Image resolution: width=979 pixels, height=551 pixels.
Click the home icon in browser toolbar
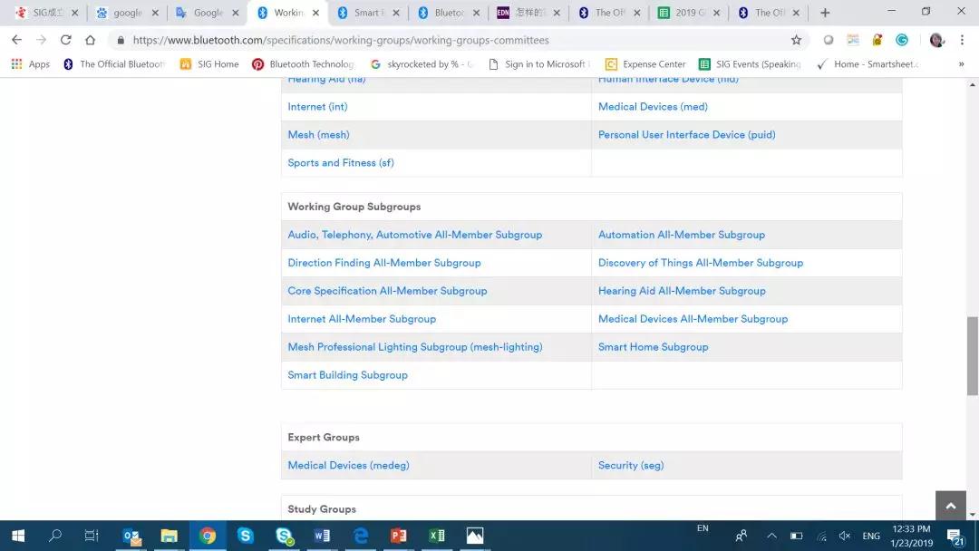(90, 40)
